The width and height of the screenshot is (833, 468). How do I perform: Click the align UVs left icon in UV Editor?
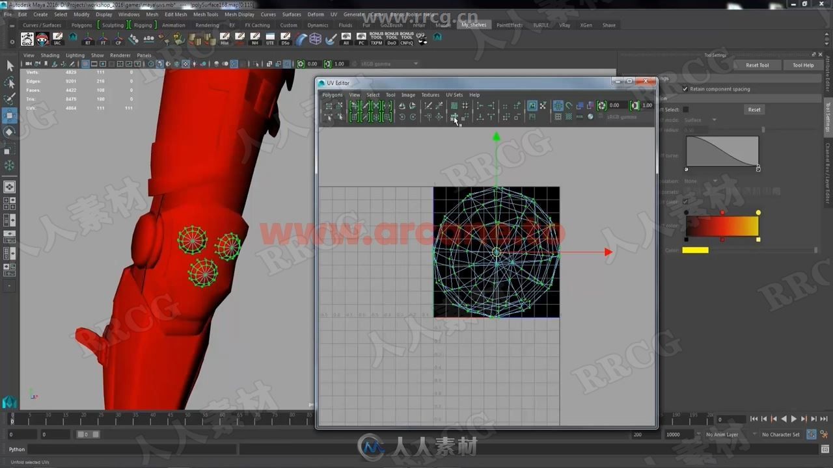(x=480, y=105)
